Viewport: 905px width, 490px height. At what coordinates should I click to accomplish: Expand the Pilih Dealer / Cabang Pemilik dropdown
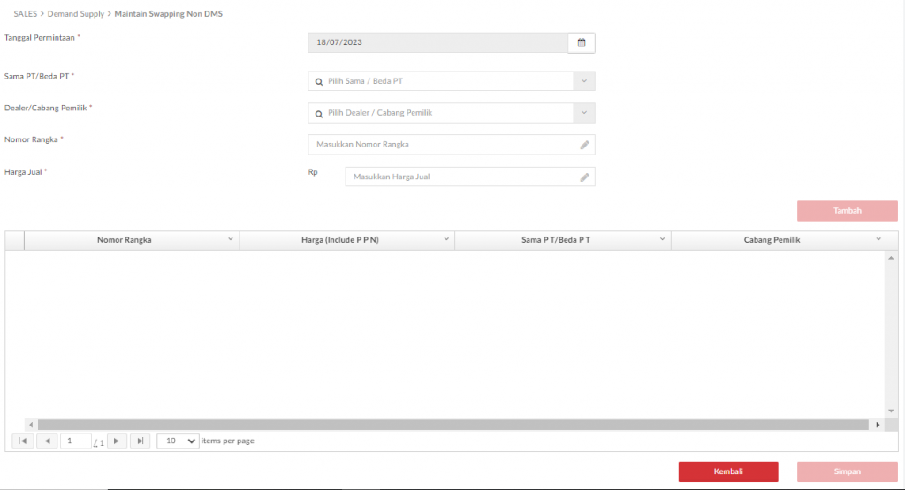584,113
